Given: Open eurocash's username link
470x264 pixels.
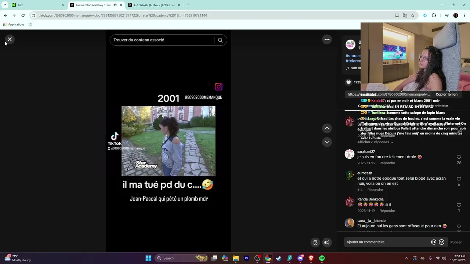Looking at the screenshot, I should pyautogui.click(x=365, y=173).
